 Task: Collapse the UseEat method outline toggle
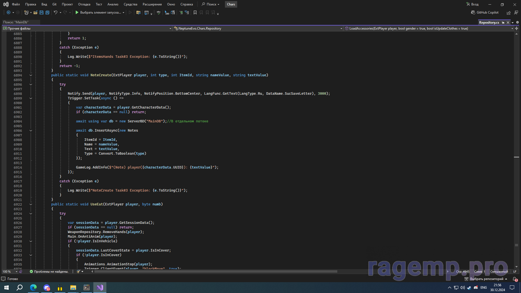(x=31, y=204)
